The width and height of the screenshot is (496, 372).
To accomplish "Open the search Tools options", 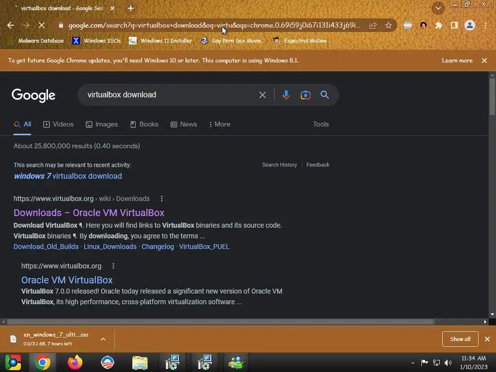I will pyautogui.click(x=321, y=124).
